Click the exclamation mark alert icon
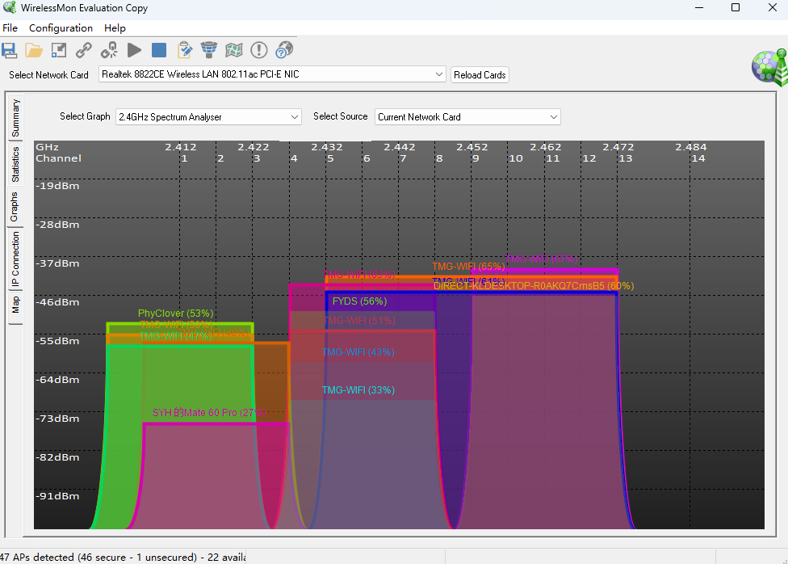This screenshot has width=788, height=564. [x=259, y=50]
